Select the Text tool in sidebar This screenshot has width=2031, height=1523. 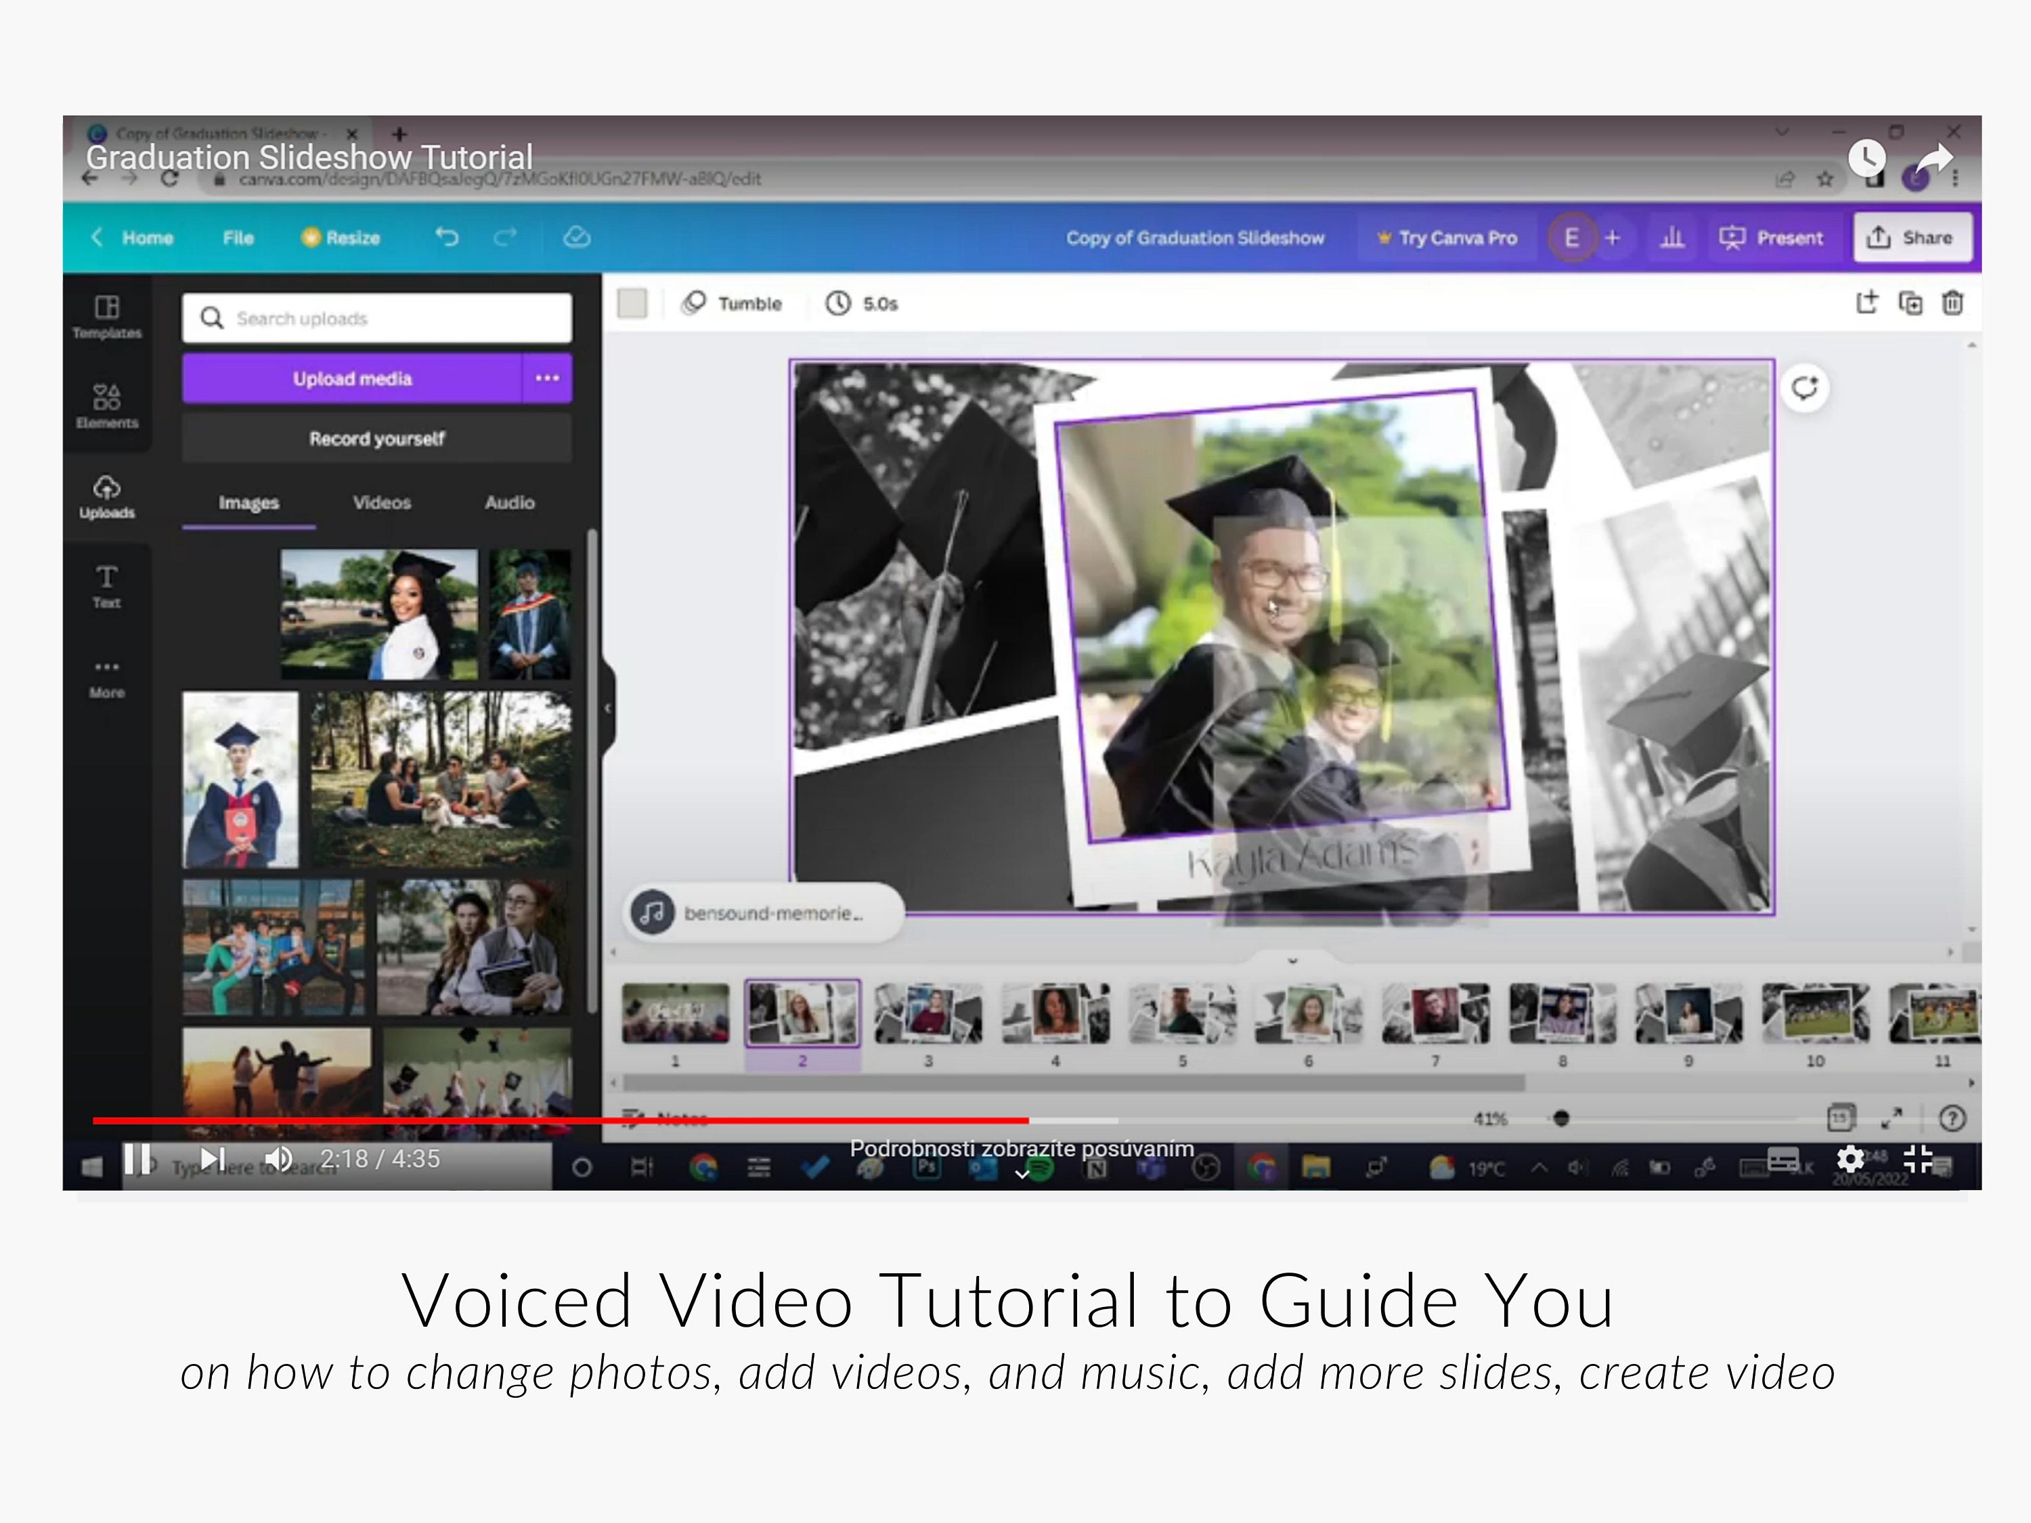coord(106,587)
